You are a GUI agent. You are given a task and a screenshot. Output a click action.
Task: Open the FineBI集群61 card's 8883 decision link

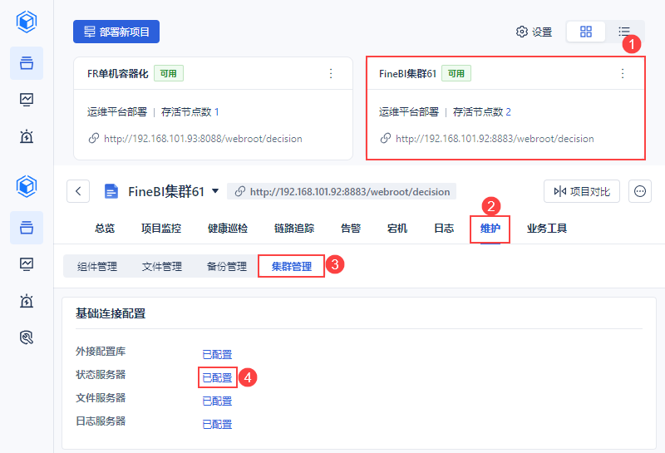pyautogui.click(x=495, y=139)
